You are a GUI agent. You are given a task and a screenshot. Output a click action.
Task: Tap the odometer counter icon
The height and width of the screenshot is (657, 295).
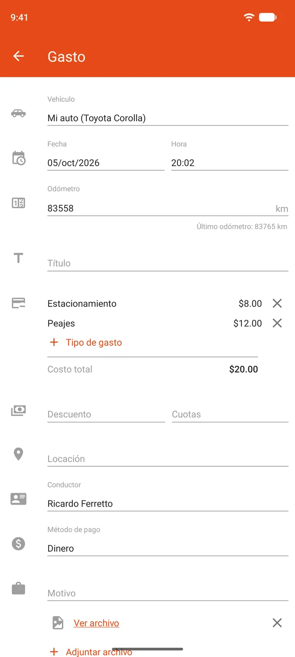[18, 203]
